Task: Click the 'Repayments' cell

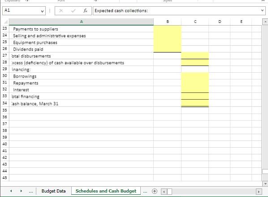Action: (x=82, y=83)
